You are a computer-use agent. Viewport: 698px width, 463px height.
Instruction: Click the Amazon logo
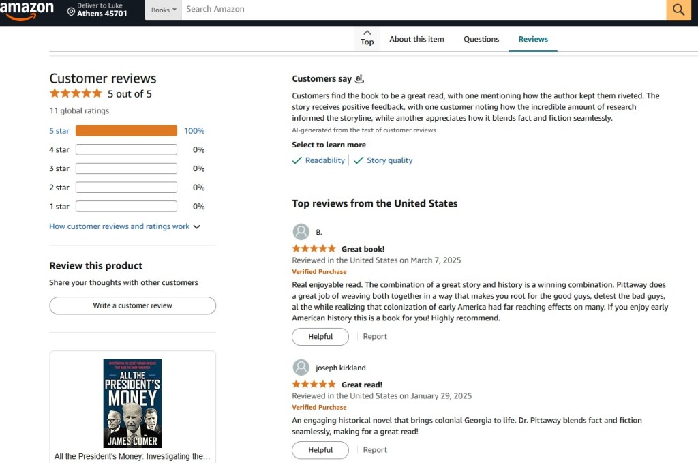(27, 10)
